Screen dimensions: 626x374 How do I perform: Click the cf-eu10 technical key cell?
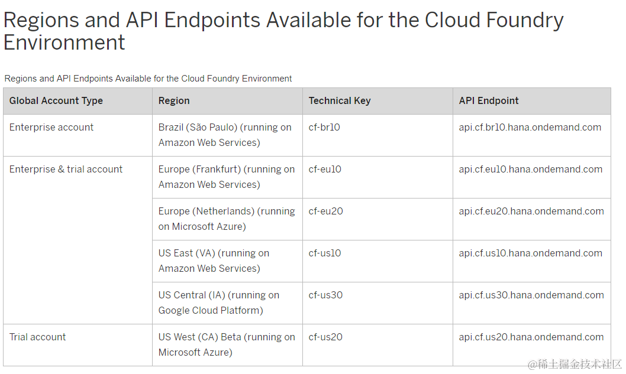[325, 169]
